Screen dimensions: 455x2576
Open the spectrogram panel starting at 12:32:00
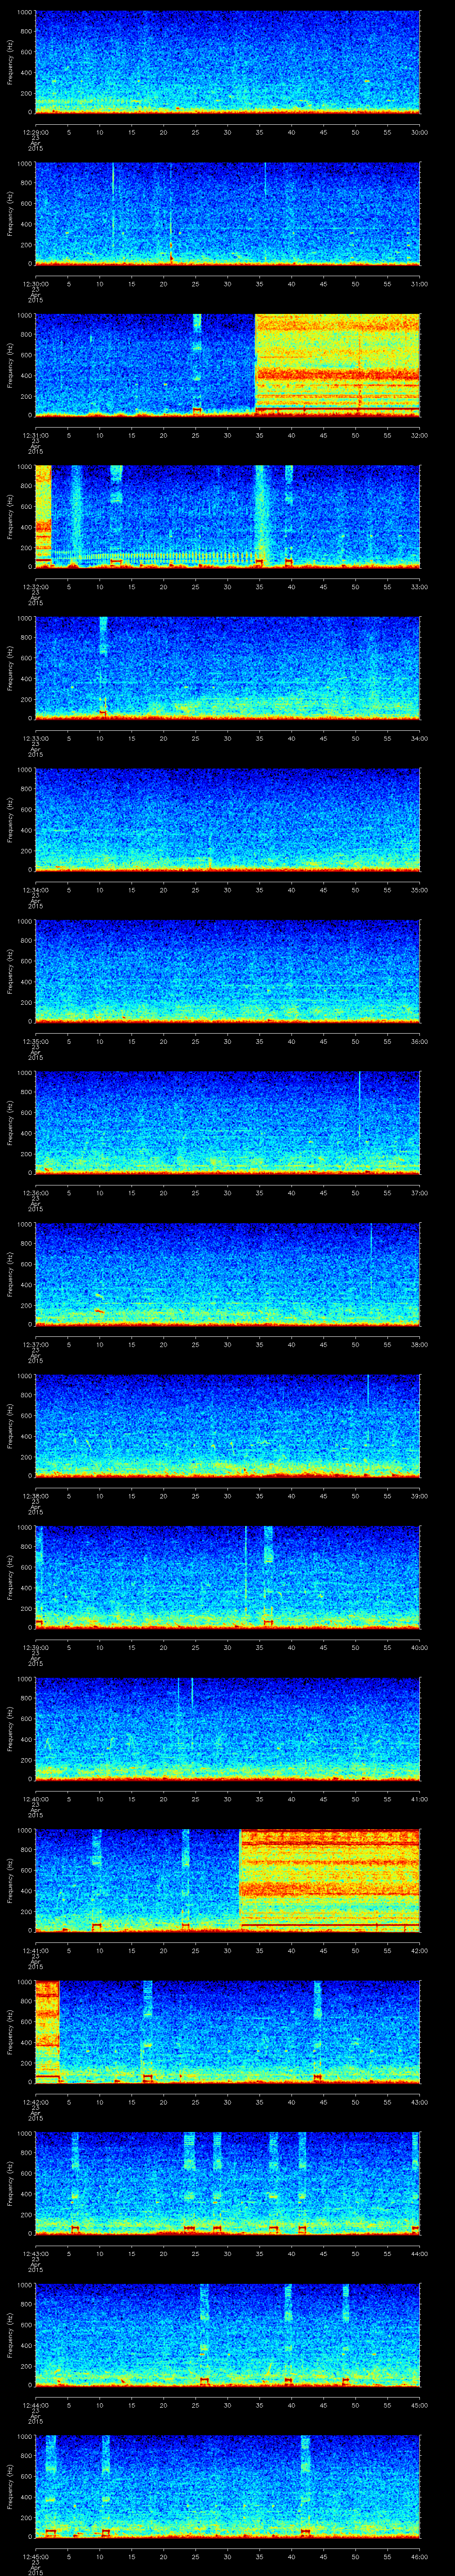click(x=227, y=517)
